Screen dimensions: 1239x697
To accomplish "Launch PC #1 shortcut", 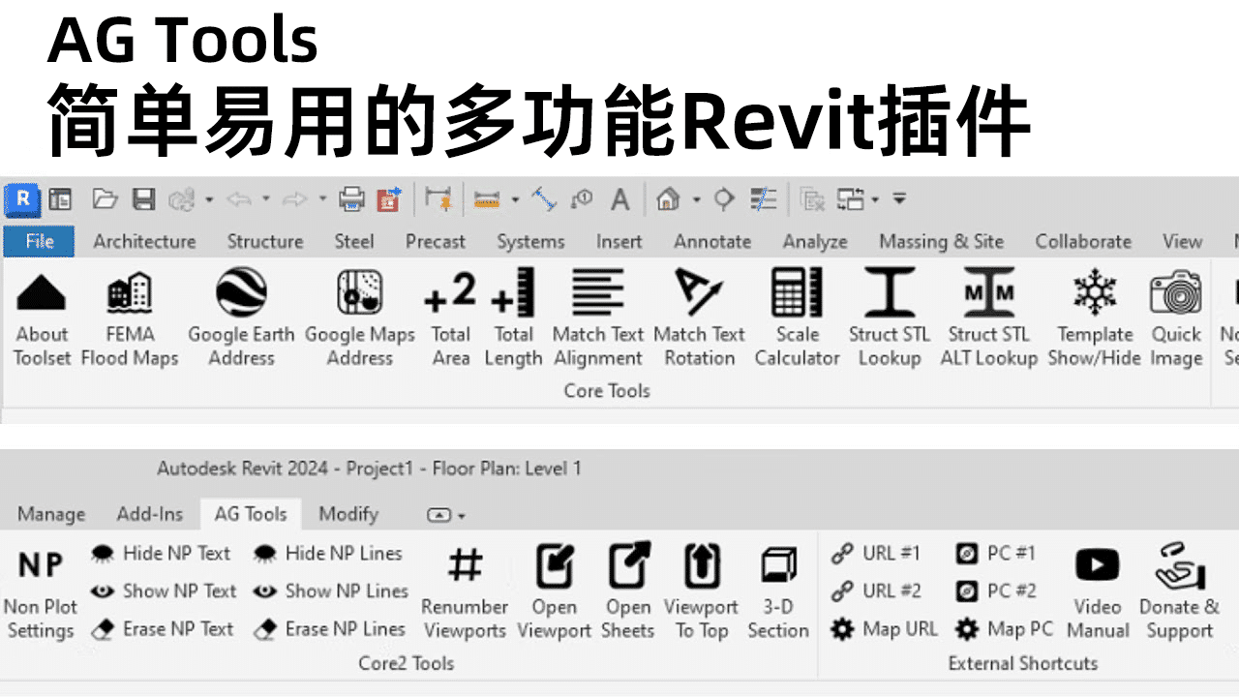I will click(996, 554).
